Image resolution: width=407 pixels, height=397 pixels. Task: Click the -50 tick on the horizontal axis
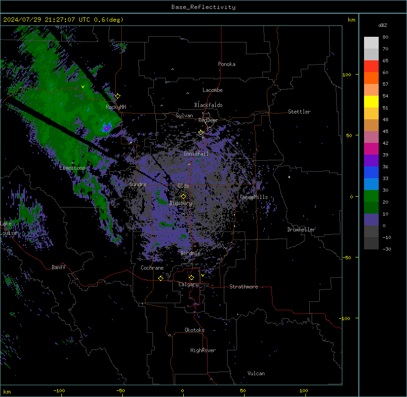tap(120, 390)
